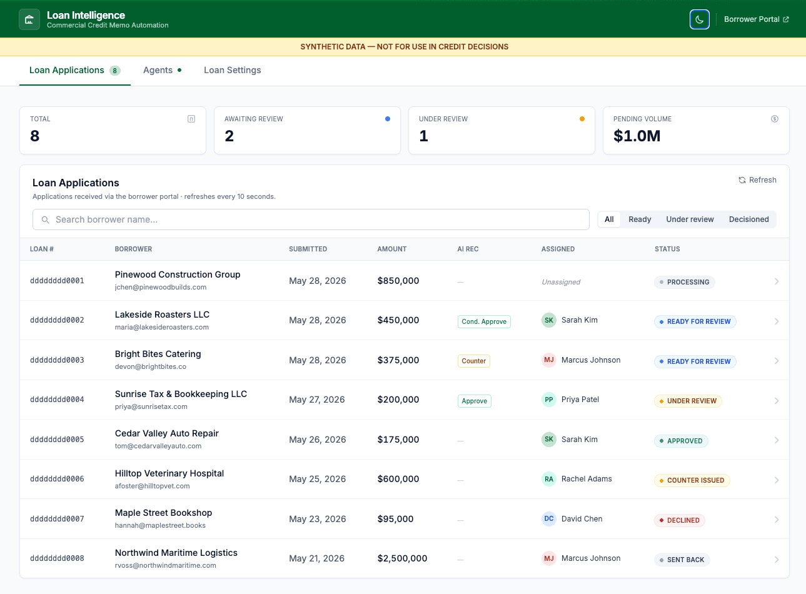Click Lakeside Roasters READY FOR REVIEW status
Screen dimensions: 806x594
[695, 321]
